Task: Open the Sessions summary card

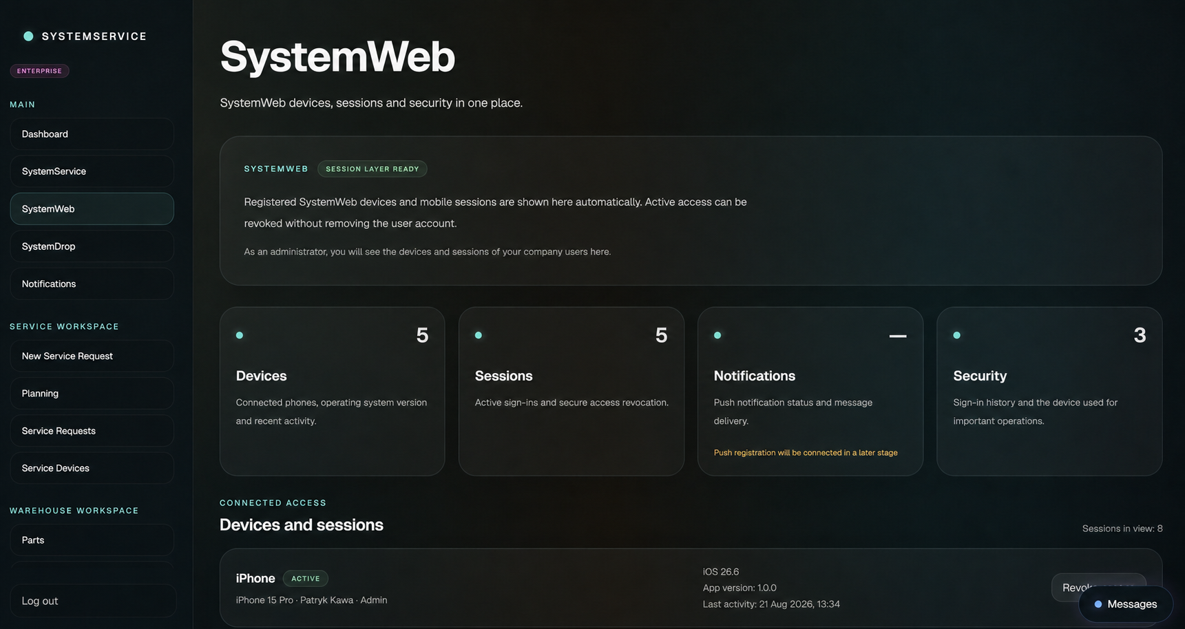Action: click(x=571, y=391)
